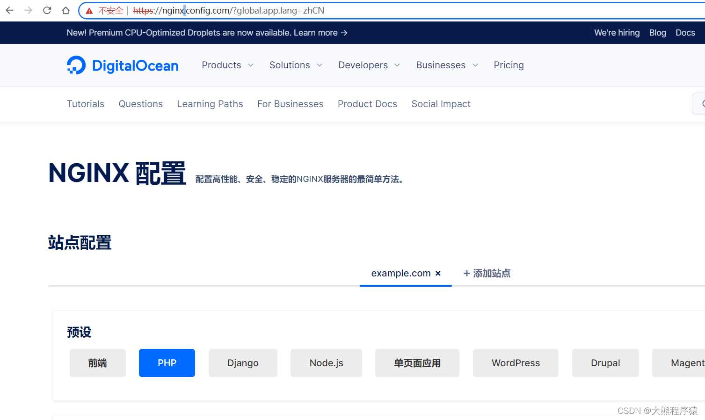Screen dimensions: 705x420
Task: Go to the Questions section
Action: [140, 104]
